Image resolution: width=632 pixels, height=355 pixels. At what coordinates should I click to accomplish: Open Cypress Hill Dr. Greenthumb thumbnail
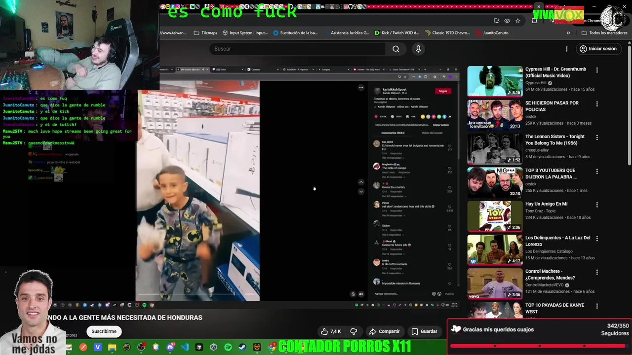tap(495, 81)
